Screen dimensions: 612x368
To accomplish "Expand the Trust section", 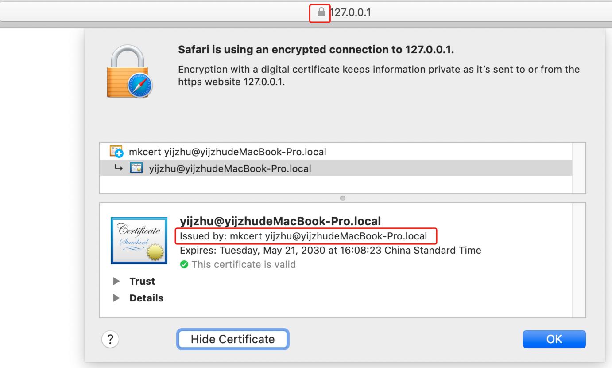I will click(x=117, y=281).
